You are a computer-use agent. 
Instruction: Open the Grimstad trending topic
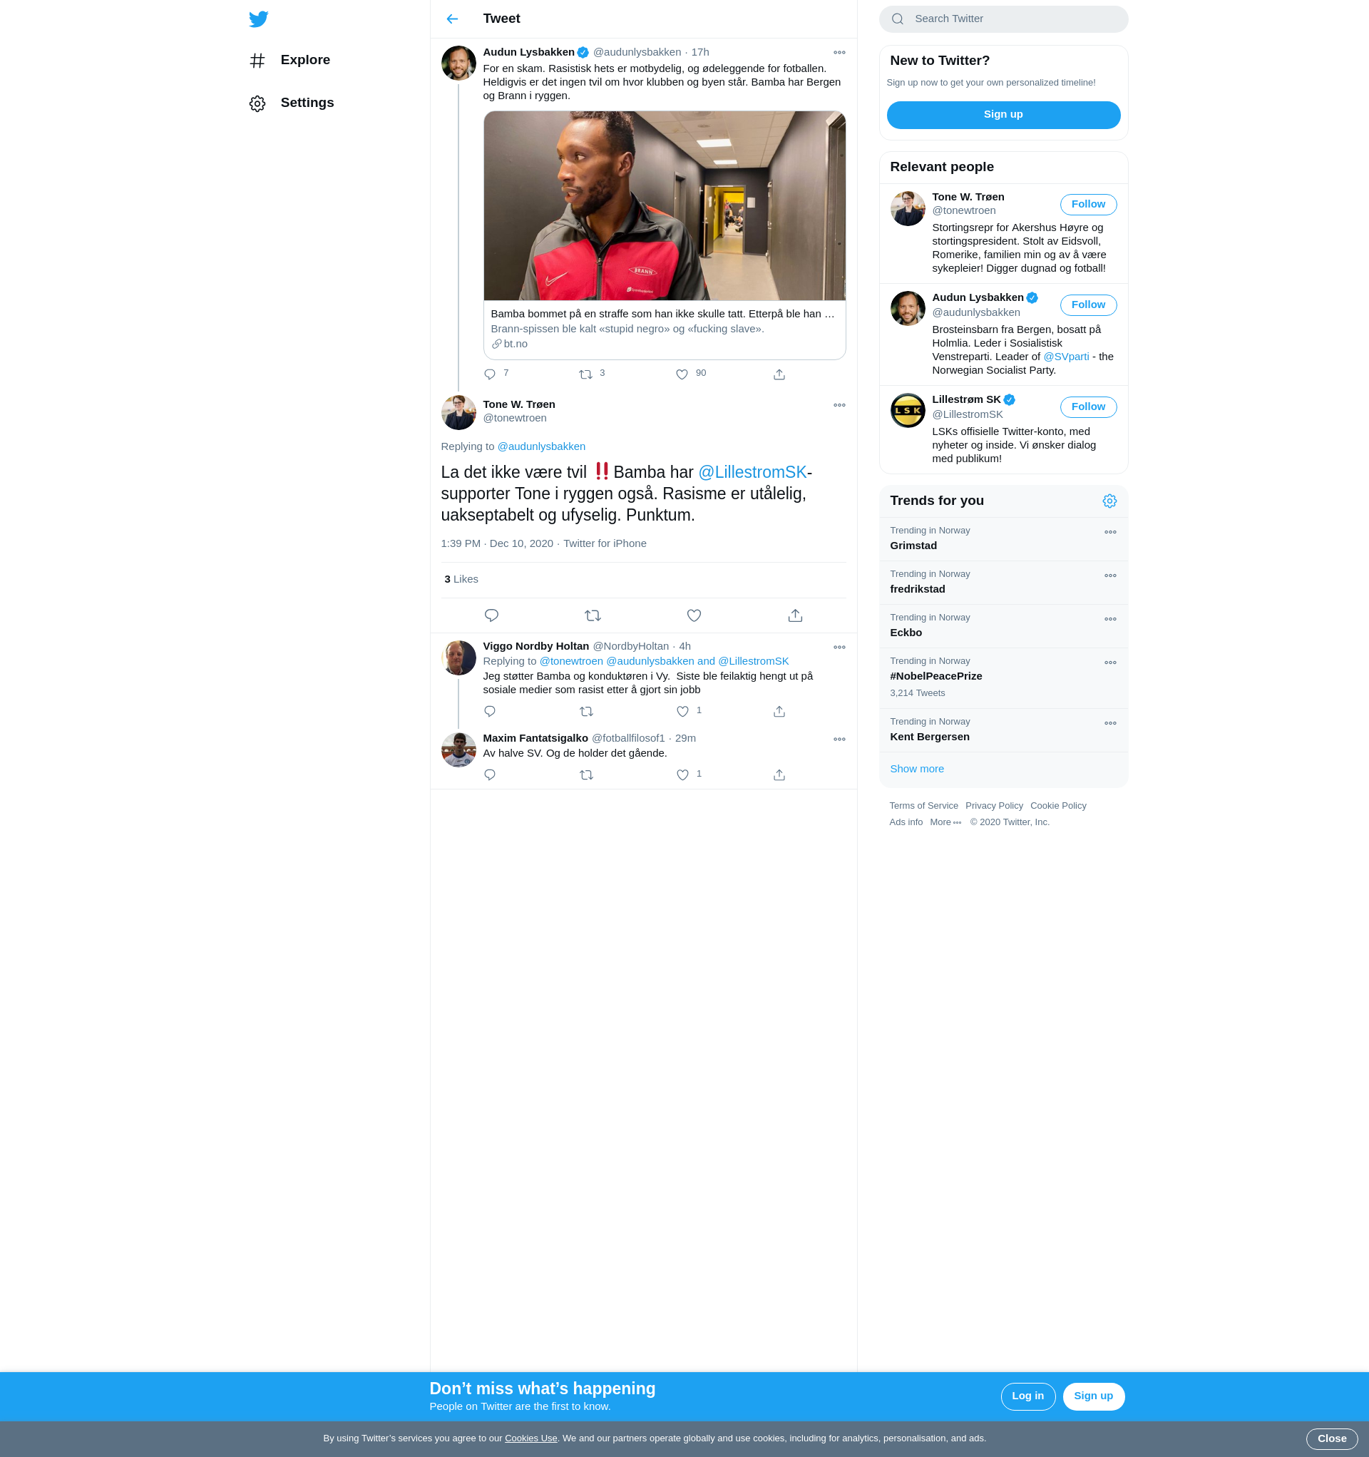point(913,546)
